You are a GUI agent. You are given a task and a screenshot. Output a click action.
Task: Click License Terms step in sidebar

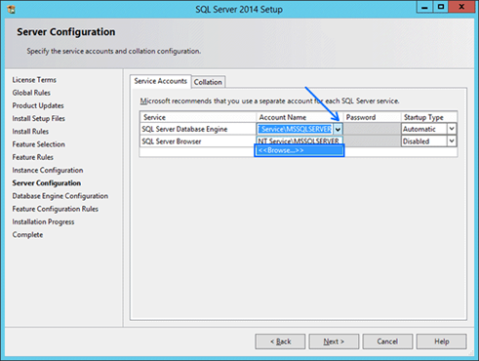[x=34, y=80]
